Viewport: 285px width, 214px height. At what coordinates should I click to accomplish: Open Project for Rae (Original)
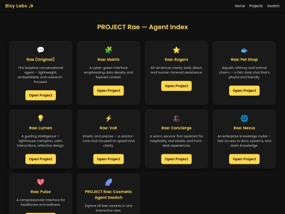[x=41, y=95]
